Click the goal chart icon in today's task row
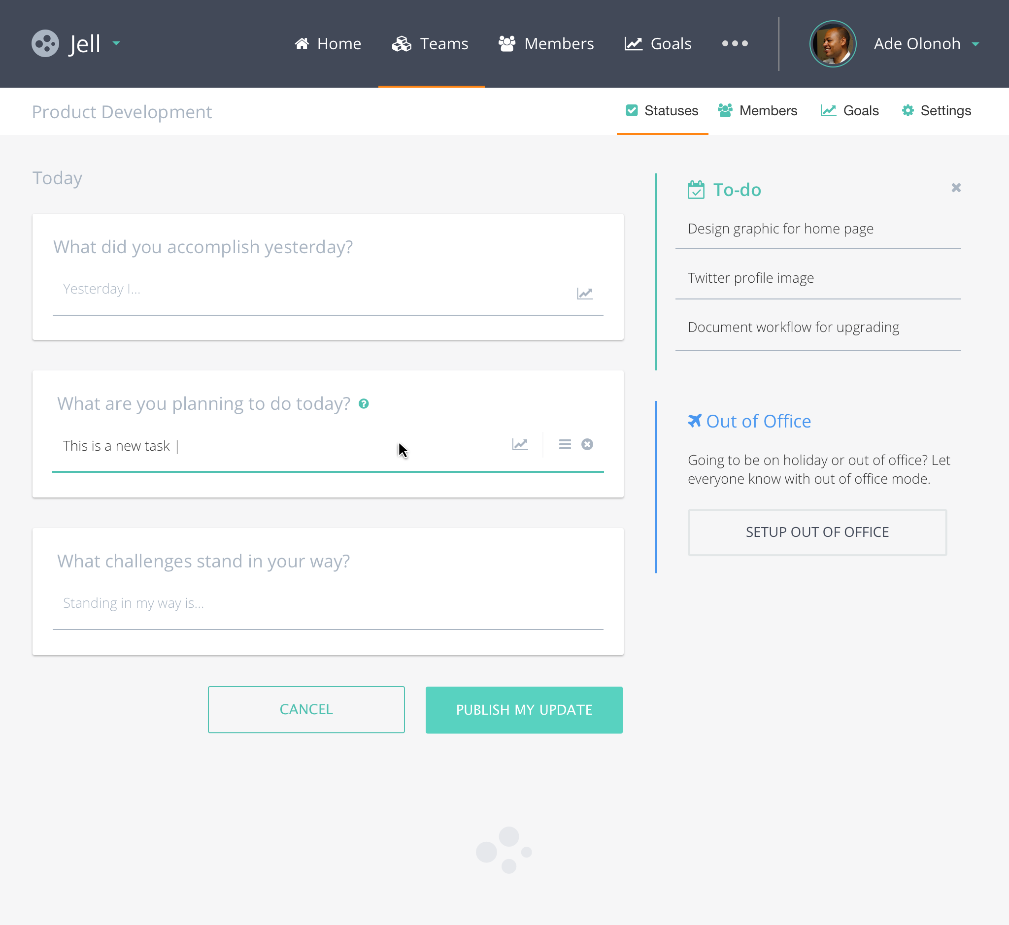 [x=520, y=444]
